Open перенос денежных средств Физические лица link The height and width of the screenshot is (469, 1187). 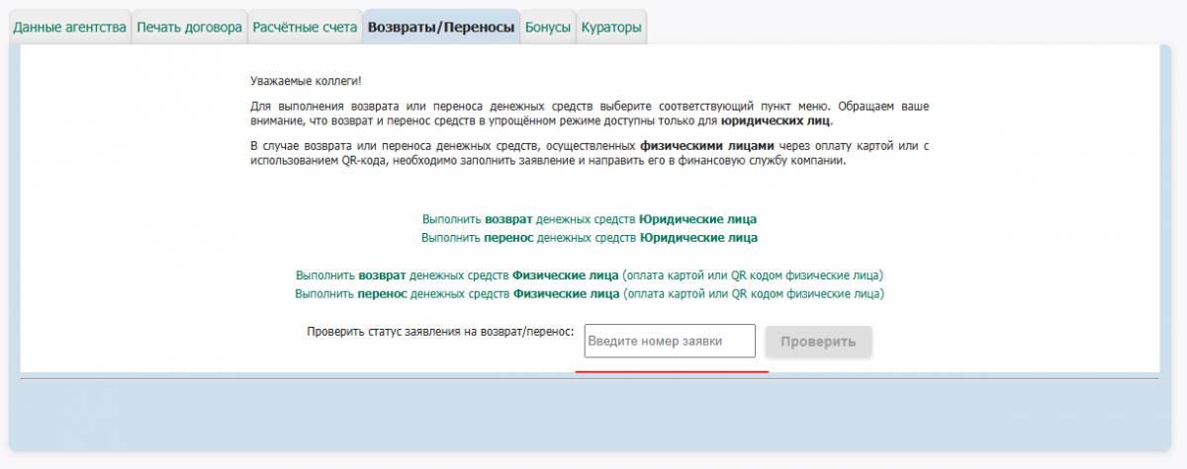590,294
